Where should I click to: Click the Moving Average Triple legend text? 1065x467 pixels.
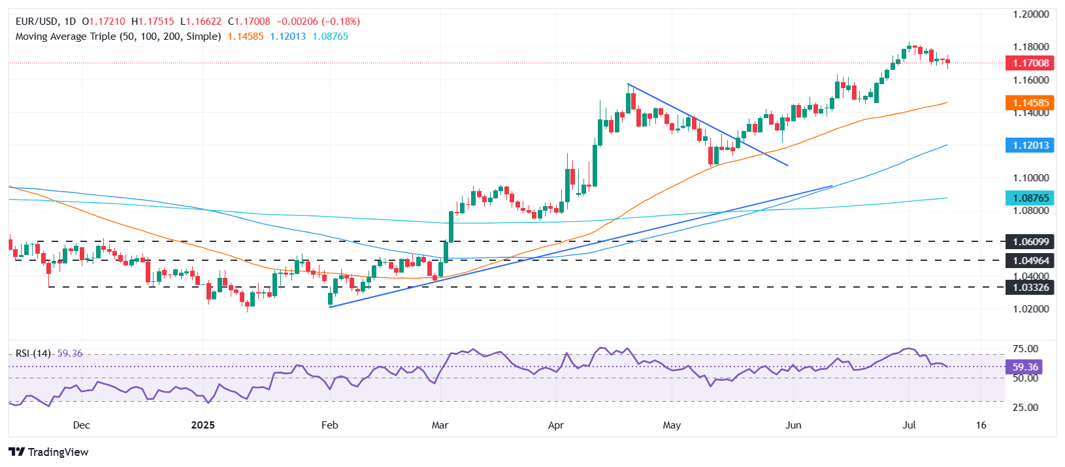[118, 37]
